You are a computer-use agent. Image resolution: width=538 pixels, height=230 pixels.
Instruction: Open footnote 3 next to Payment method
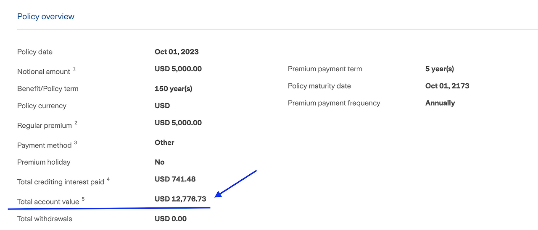coord(76,143)
